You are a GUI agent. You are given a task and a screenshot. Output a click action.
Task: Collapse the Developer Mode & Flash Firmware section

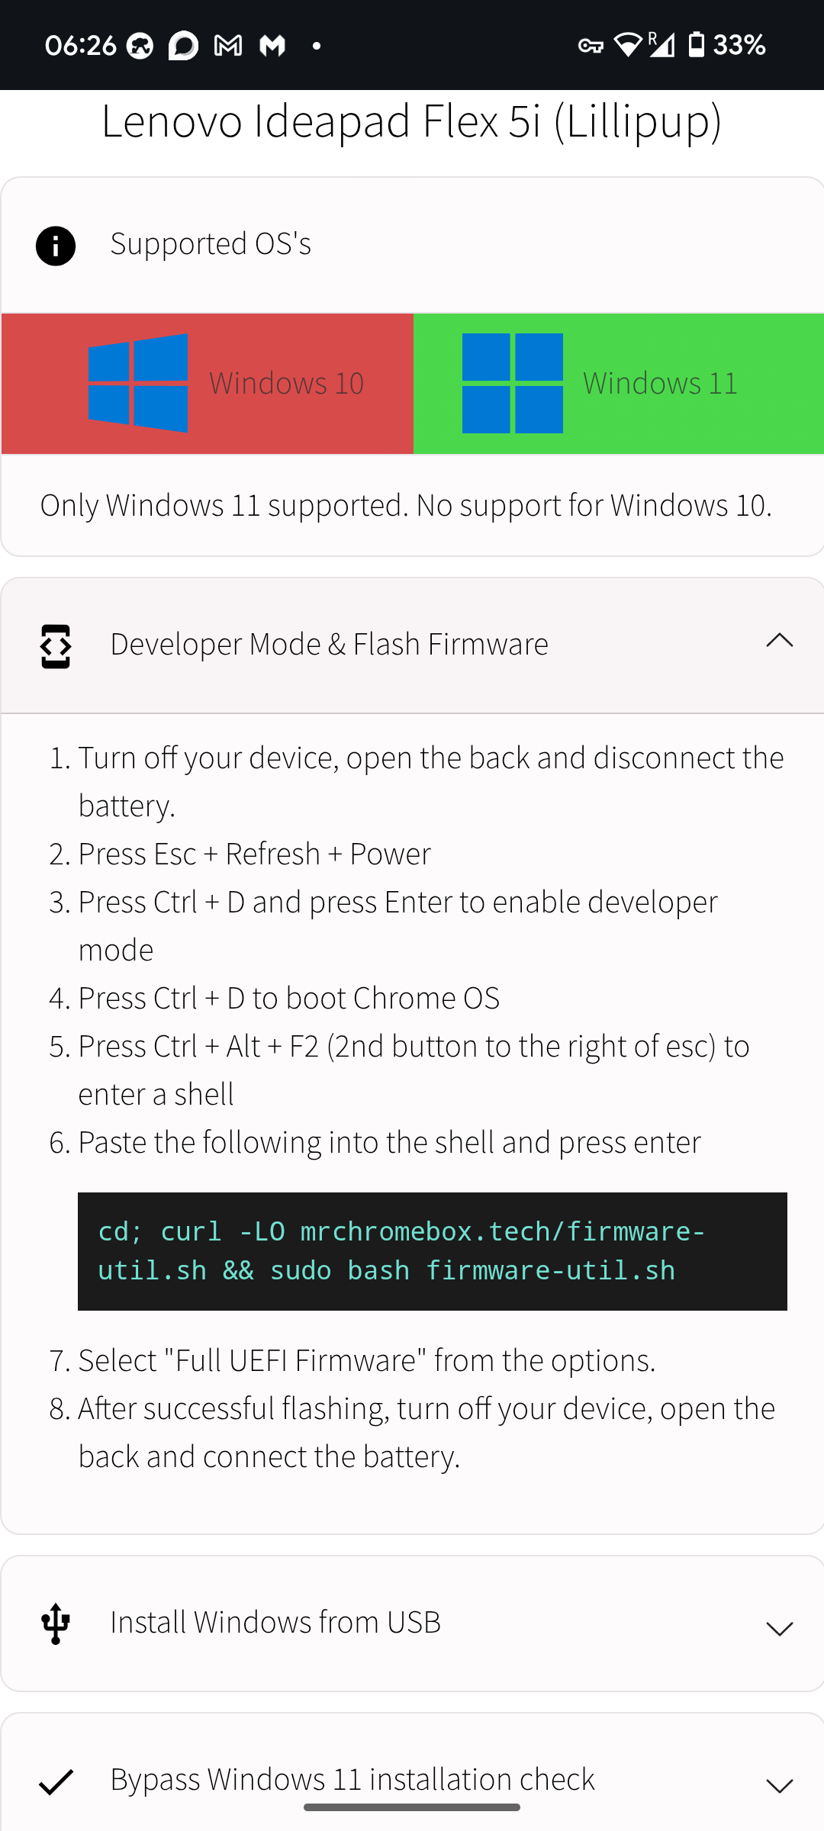(779, 642)
